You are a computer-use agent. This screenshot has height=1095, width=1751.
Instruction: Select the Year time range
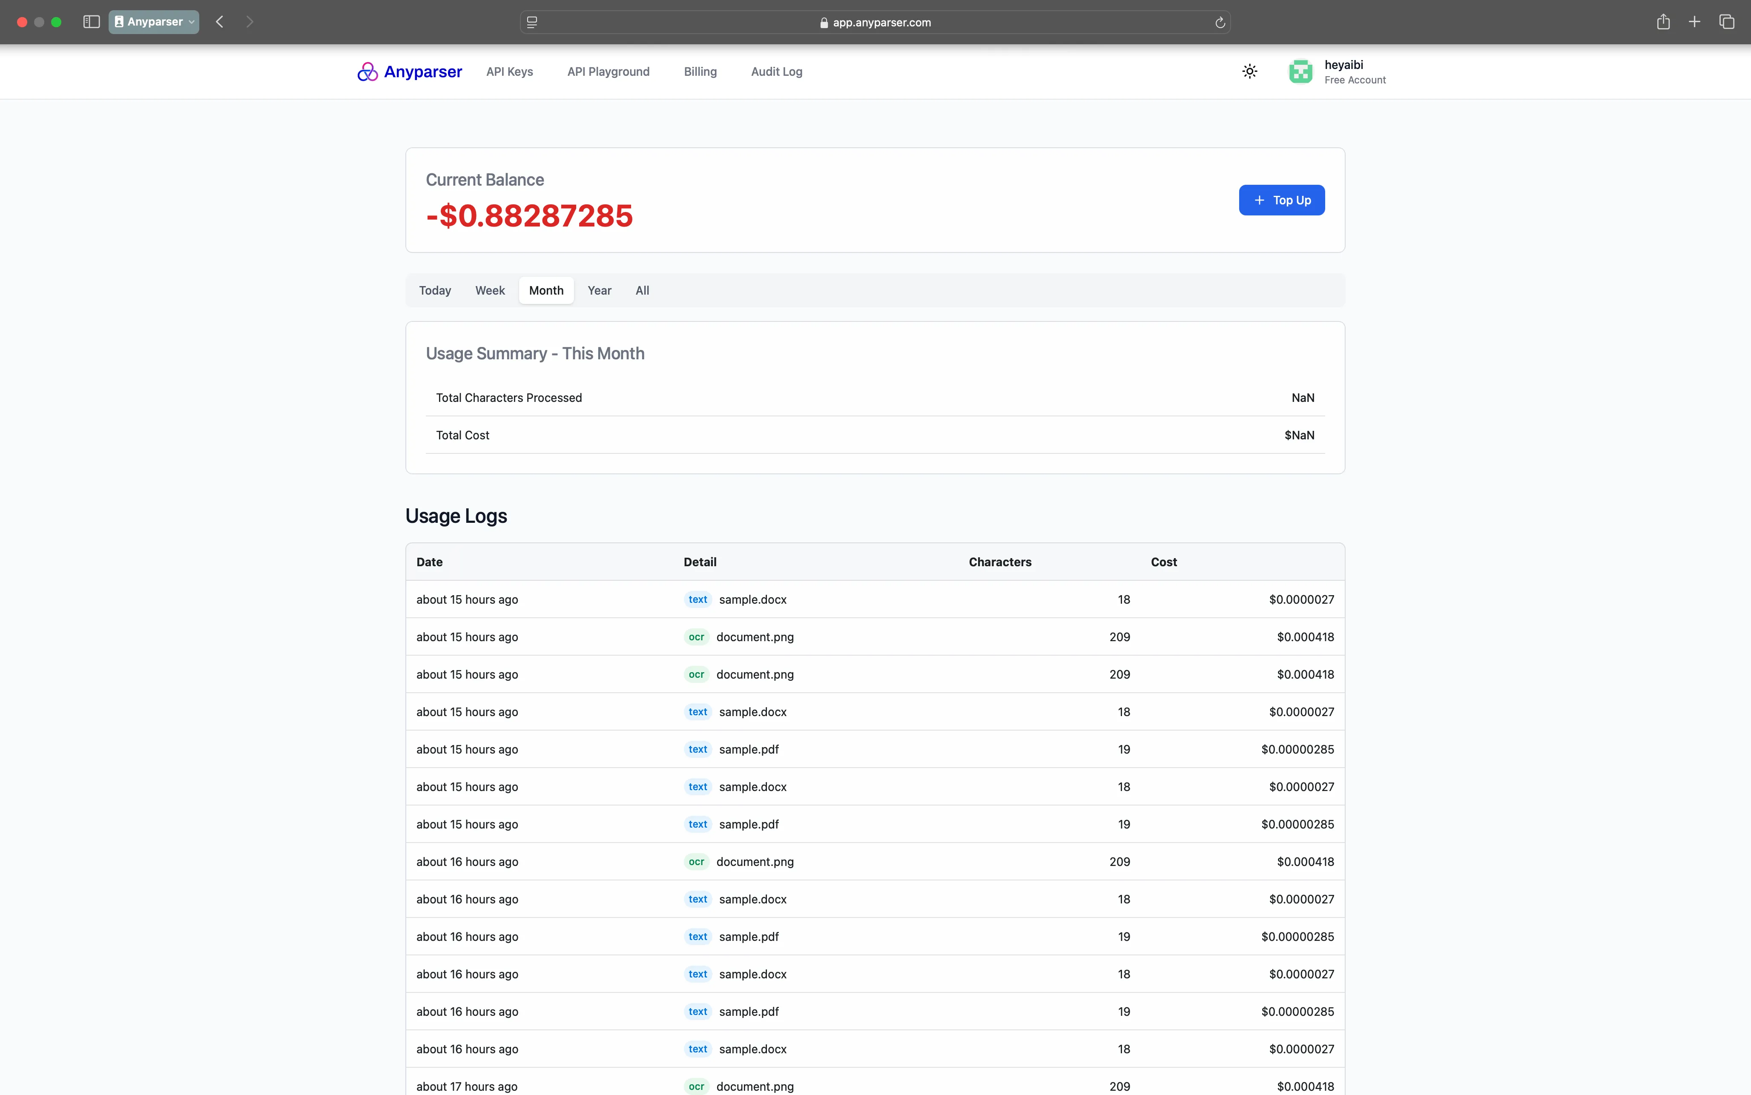click(x=599, y=290)
